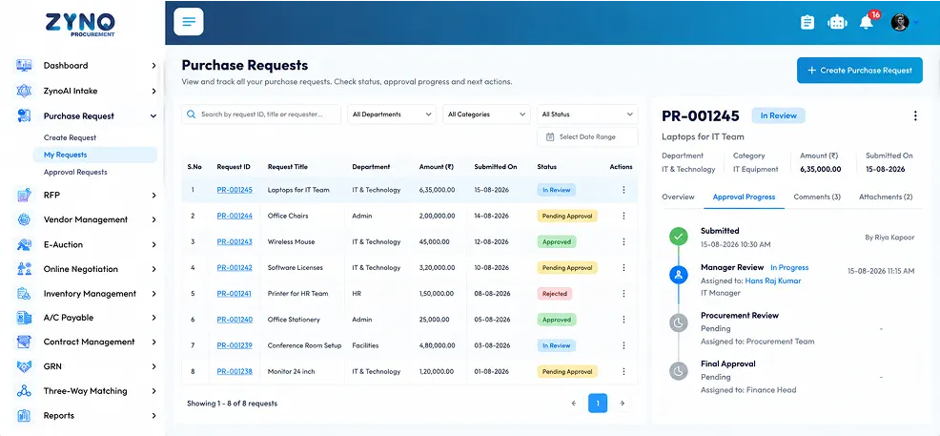940x436 pixels.
Task: Click the Vendor Management sidebar icon
Action: pyautogui.click(x=24, y=219)
